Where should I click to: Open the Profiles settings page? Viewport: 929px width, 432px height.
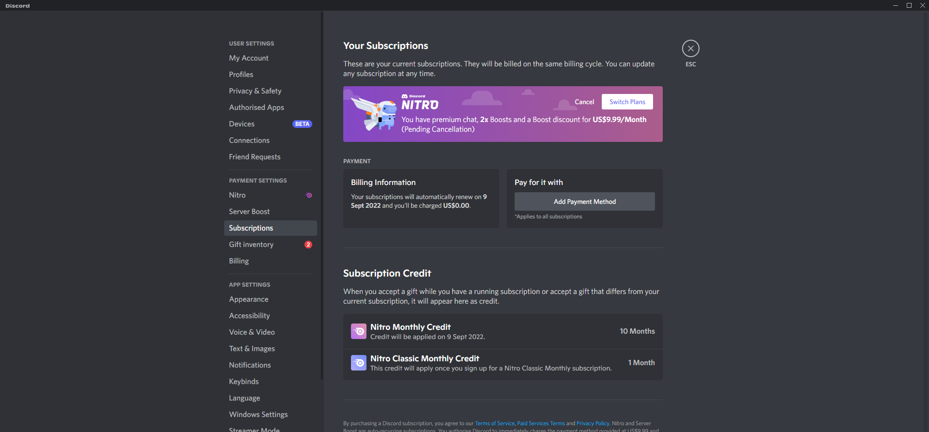coord(270,75)
